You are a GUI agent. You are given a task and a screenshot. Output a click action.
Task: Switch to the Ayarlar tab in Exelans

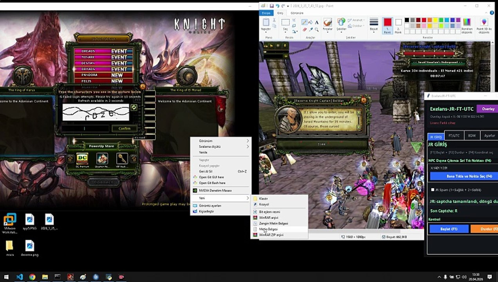click(x=490, y=136)
